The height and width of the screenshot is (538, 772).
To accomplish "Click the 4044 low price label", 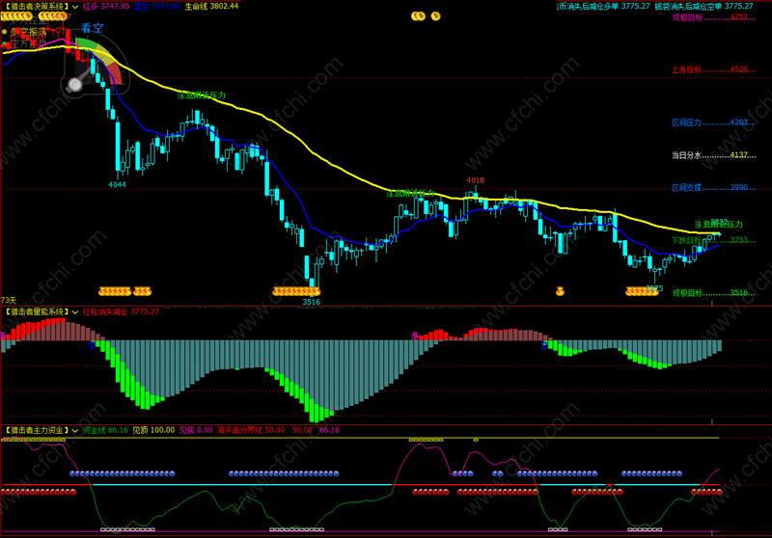I will pos(117,185).
